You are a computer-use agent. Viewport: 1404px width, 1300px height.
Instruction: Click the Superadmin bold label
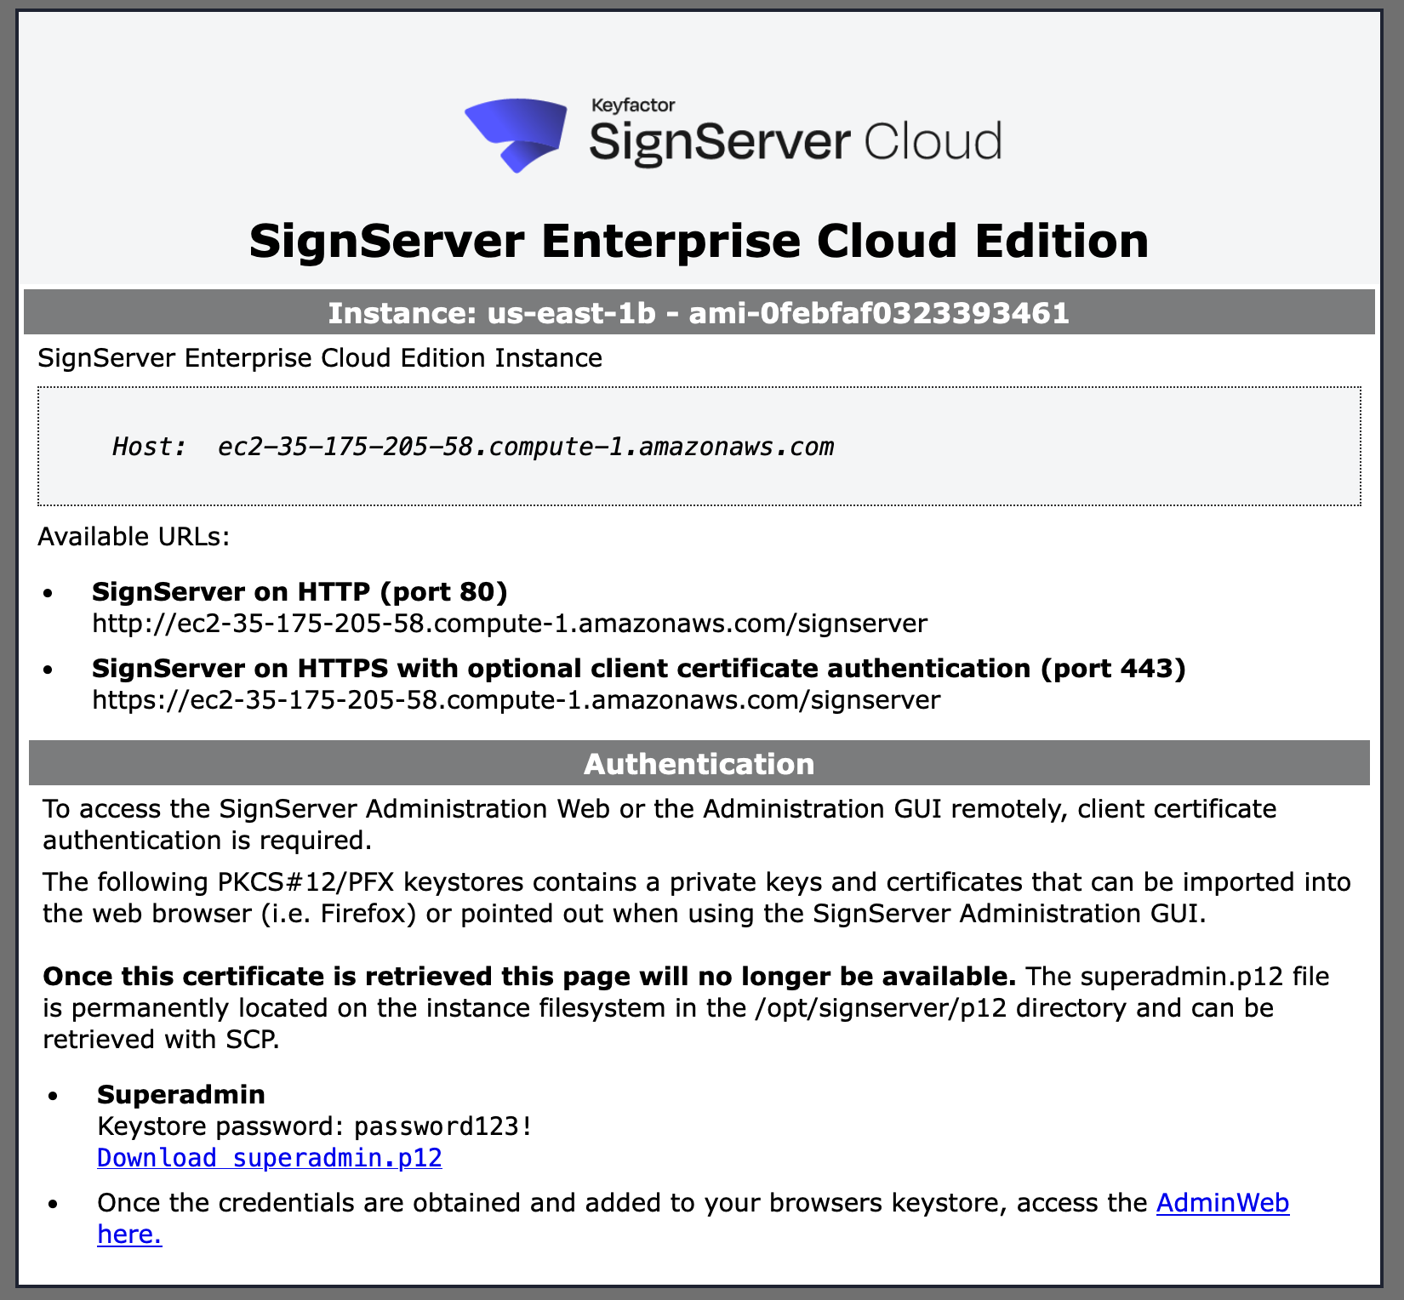click(x=181, y=1094)
